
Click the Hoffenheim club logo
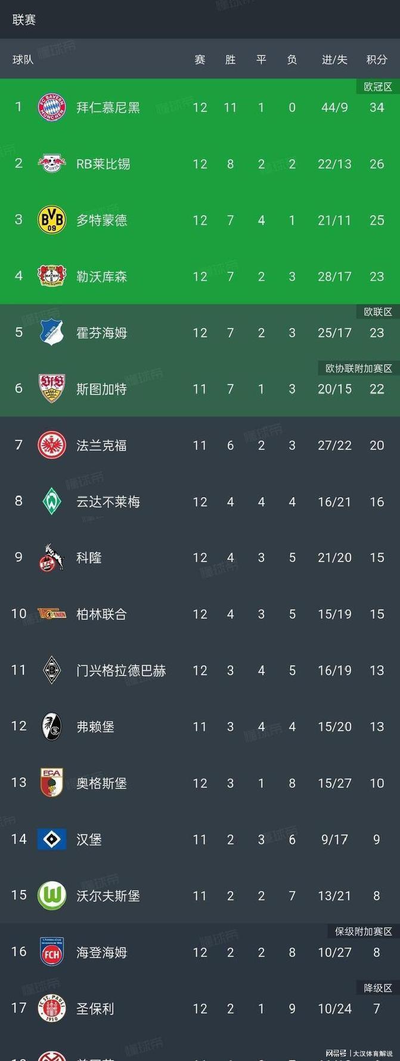coord(52,332)
